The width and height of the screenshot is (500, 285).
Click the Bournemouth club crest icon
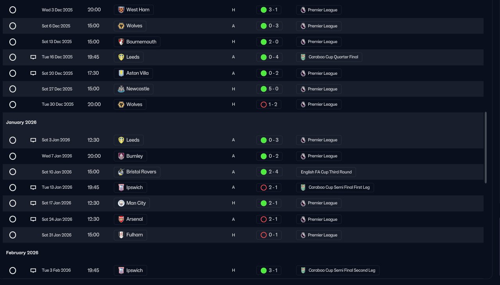tap(121, 42)
